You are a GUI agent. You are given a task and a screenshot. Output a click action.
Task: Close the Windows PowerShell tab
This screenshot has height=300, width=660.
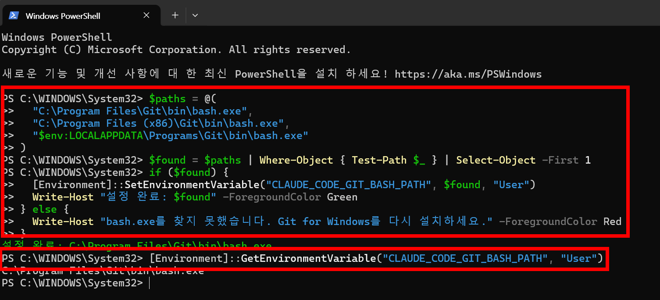[146, 15]
